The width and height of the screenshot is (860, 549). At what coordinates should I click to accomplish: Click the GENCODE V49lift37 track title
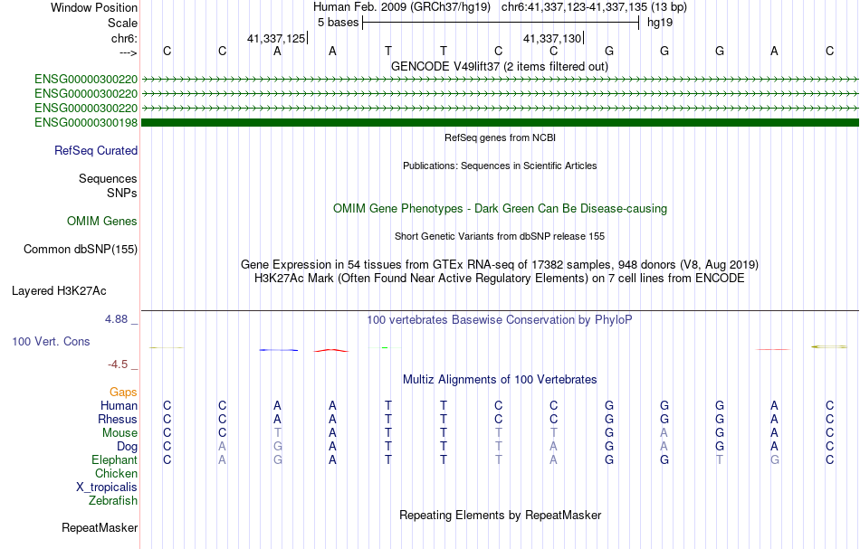coord(500,67)
